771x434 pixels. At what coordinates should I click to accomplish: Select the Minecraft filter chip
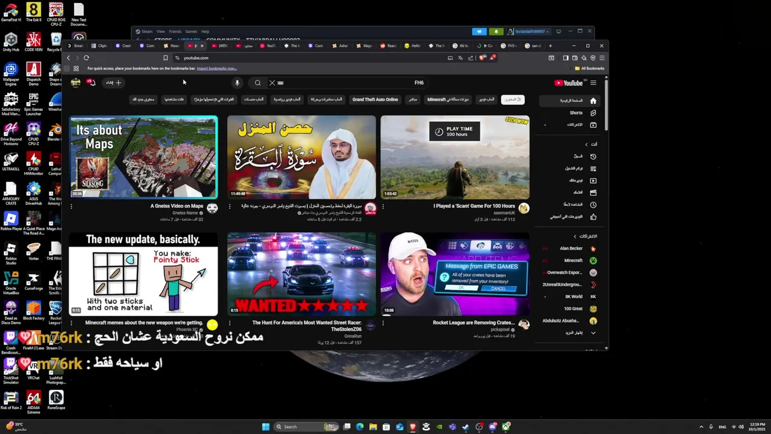[448, 99]
